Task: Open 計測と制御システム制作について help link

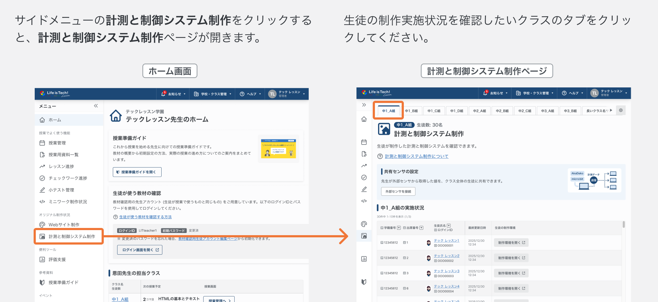Action: tap(416, 156)
